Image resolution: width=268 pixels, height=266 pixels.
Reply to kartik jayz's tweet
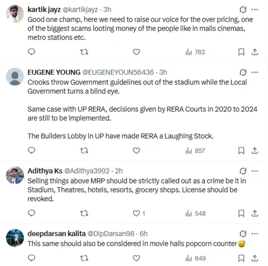[32, 52]
